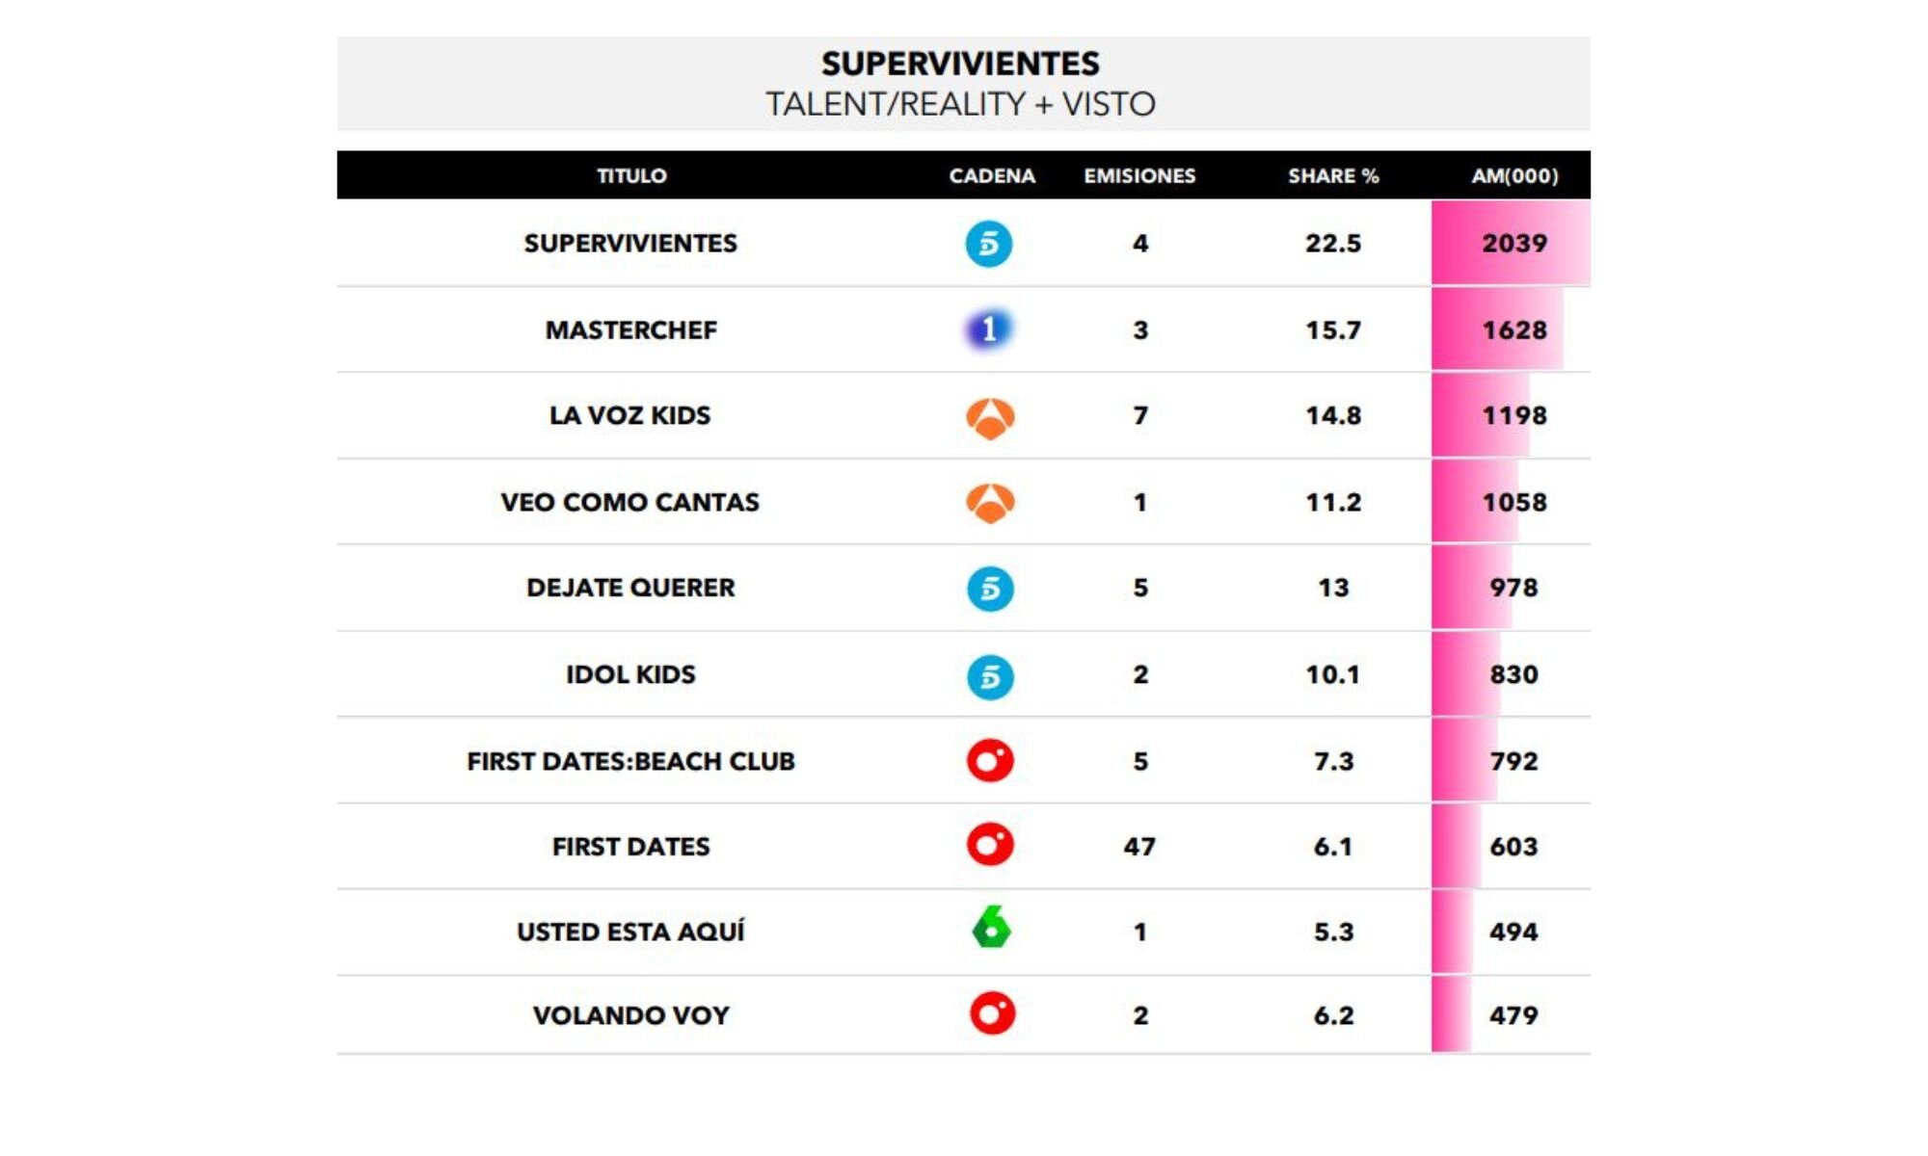Click the Cuatro logo beside Volando Voy
This screenshot has height=1156, width=1928.
click(x=992, y=1013)
